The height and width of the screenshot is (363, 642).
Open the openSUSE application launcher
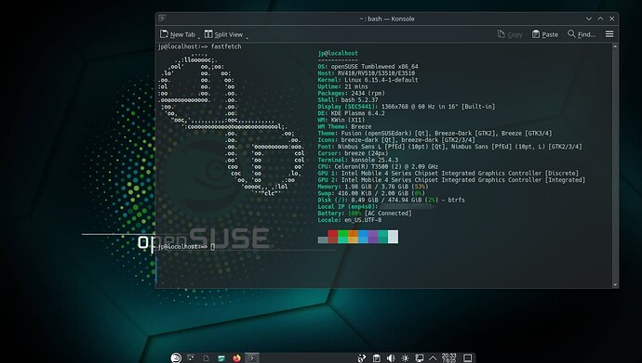176,357
